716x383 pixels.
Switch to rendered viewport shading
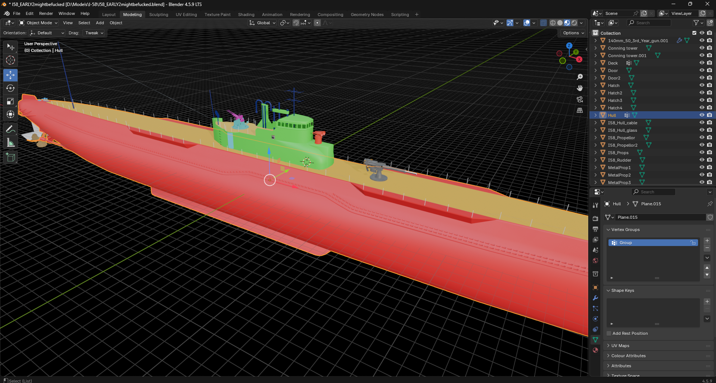574,23
